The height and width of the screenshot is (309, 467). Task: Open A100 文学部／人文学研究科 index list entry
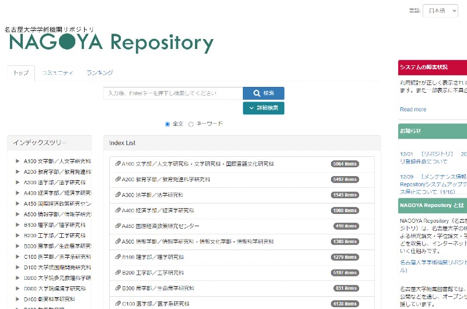pyautogui.click(x=198, y=164)
